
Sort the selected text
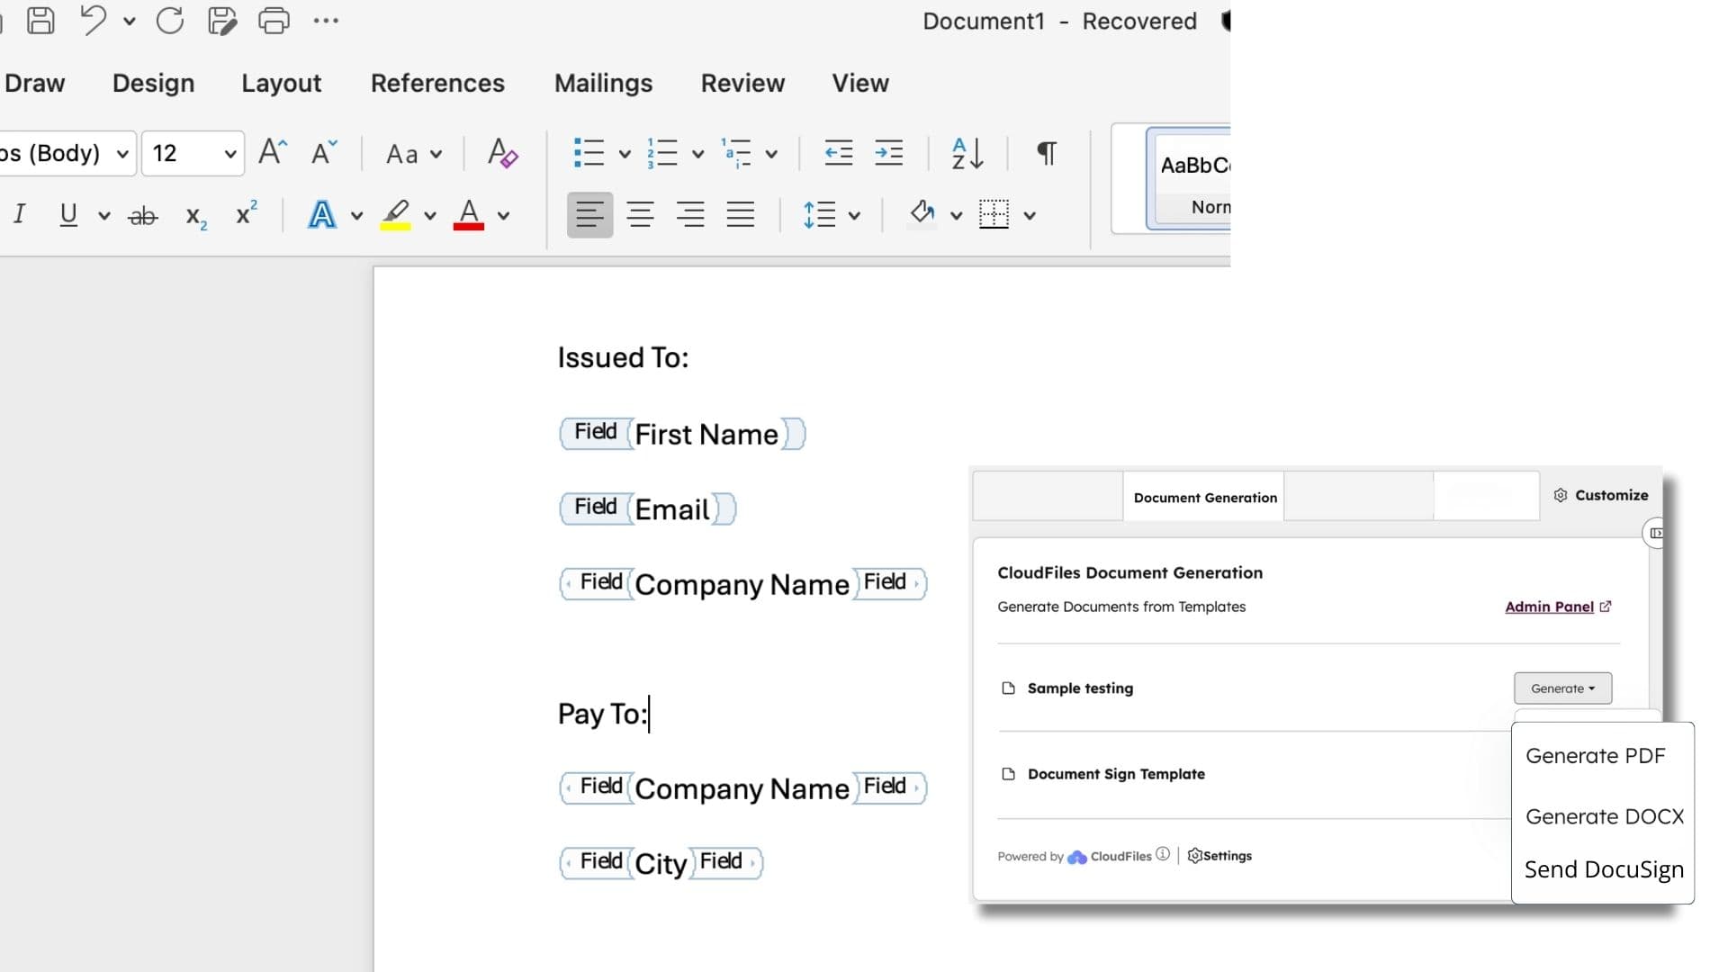coord(966,153)
